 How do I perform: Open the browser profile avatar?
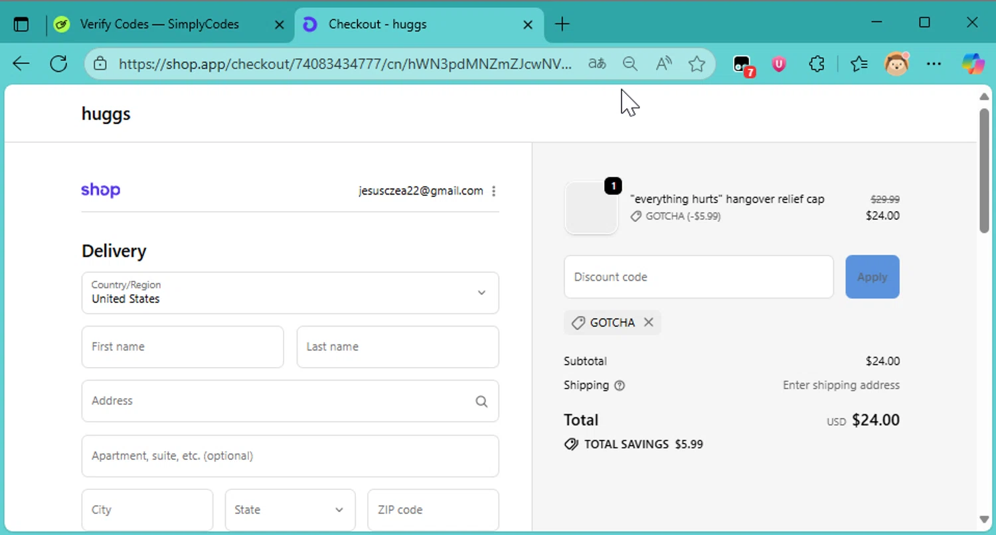pos(896,64)
